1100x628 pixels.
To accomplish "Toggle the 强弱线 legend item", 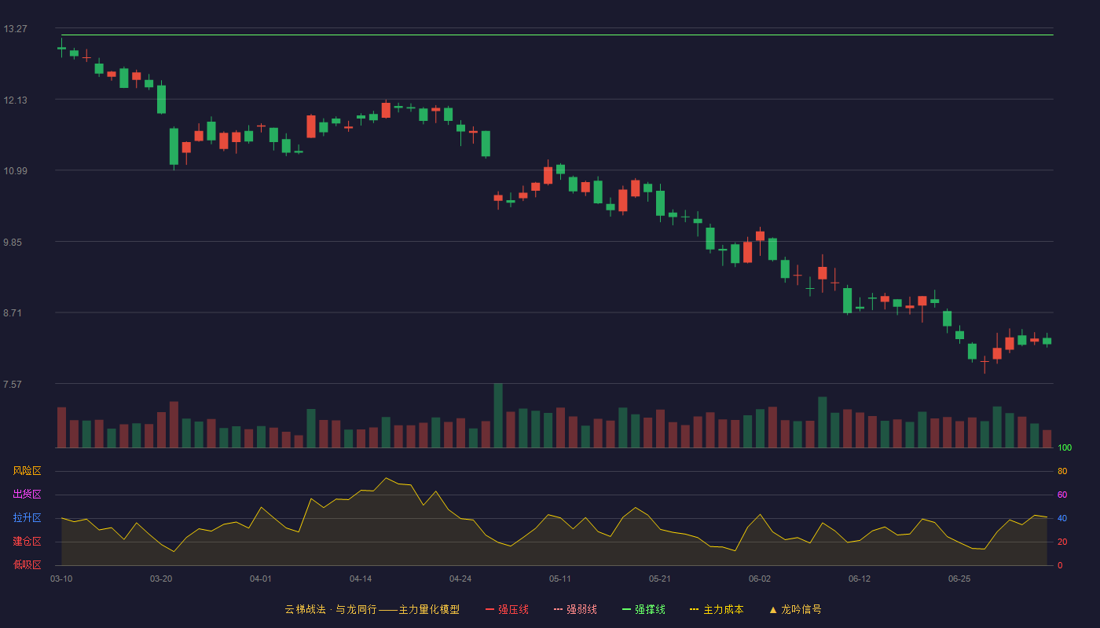I will [x=575, y=609].
